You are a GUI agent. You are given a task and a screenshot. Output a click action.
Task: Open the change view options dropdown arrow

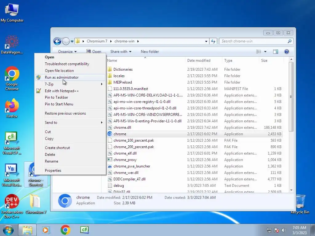[265, 52]
